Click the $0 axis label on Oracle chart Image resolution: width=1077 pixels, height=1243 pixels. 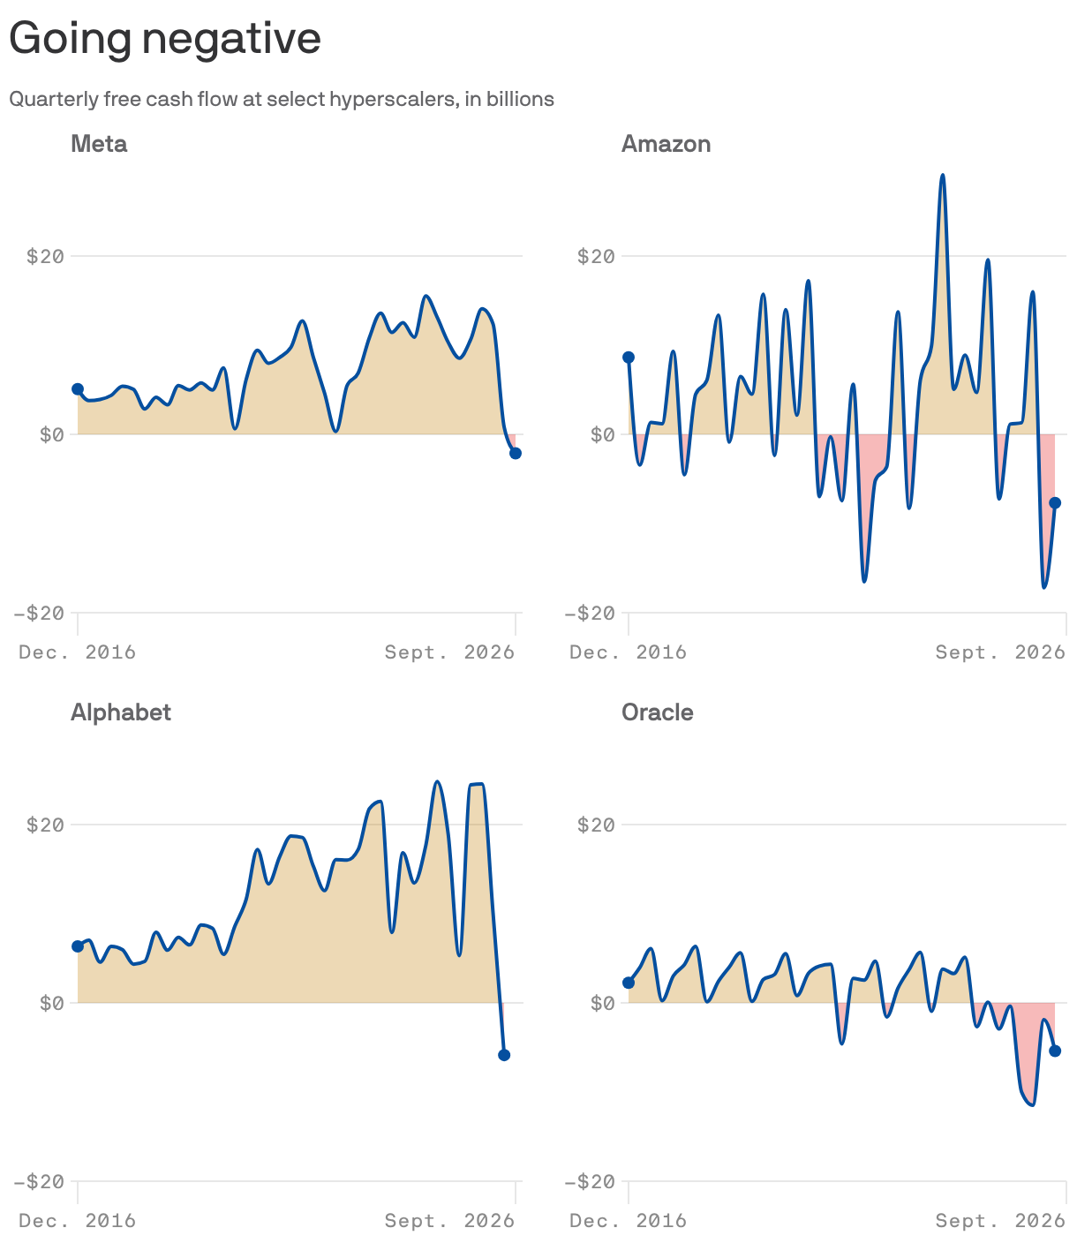[603, 1004]
